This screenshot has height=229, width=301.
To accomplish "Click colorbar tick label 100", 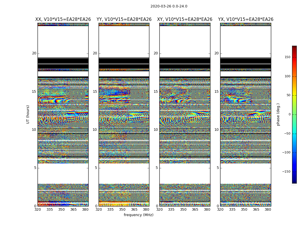I will coord(288,76).
